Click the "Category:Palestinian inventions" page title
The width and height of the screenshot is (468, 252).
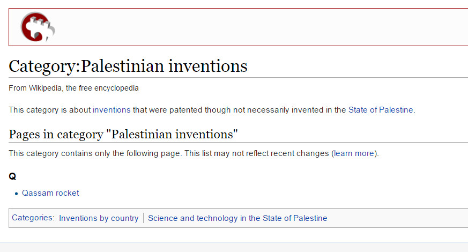click(128, 66)
